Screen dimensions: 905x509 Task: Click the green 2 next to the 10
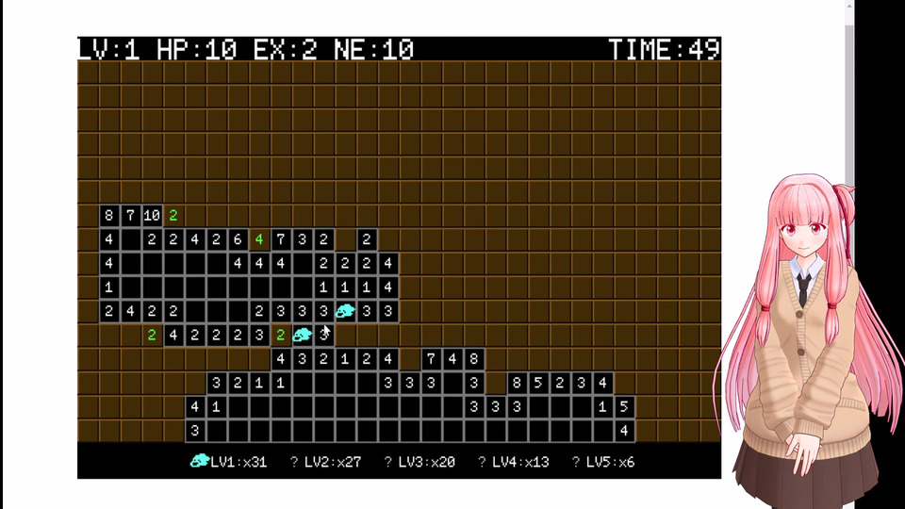[x=173, y=216]
